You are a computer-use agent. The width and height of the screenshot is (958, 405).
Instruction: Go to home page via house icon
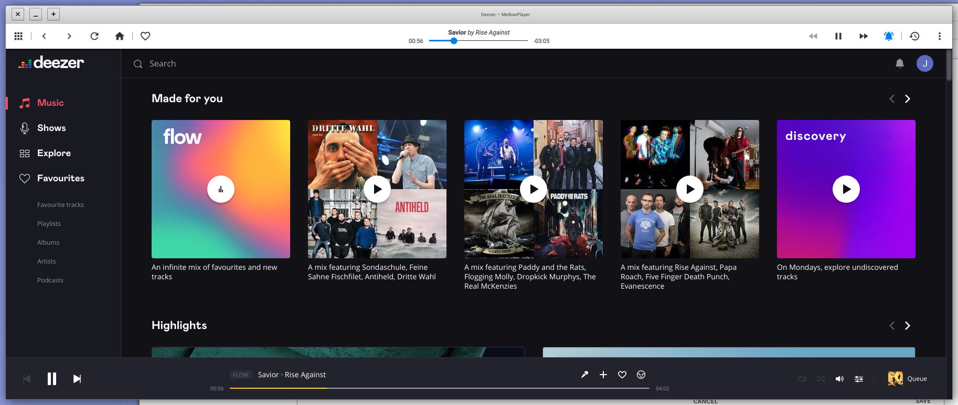[120, 36]
